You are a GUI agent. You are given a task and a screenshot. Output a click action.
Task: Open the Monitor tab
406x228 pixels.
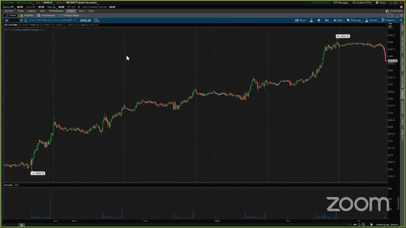click(x=9, y=11)
